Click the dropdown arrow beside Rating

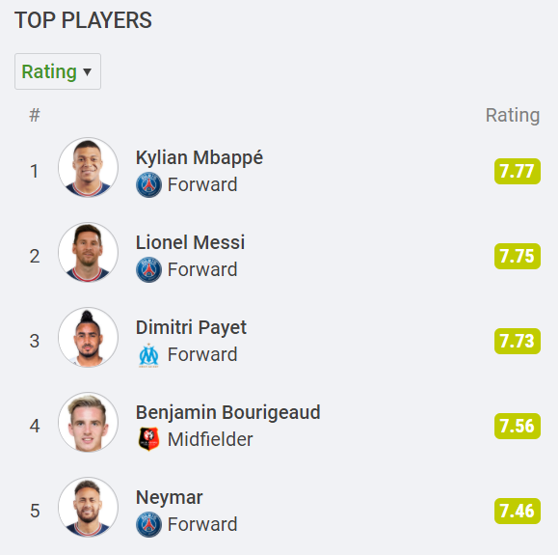click(x=87, y=72)
